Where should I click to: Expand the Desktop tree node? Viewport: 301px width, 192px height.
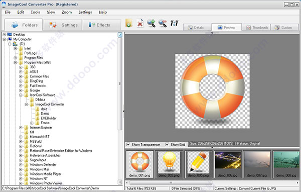(x=4, y=35)
